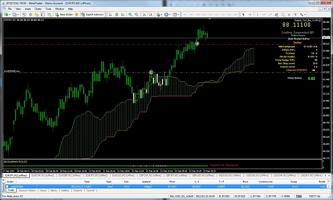Viewport: 333px width, 200px height.
Task: Select the Text 'A' drawing tool
Action: coord(289,14)
